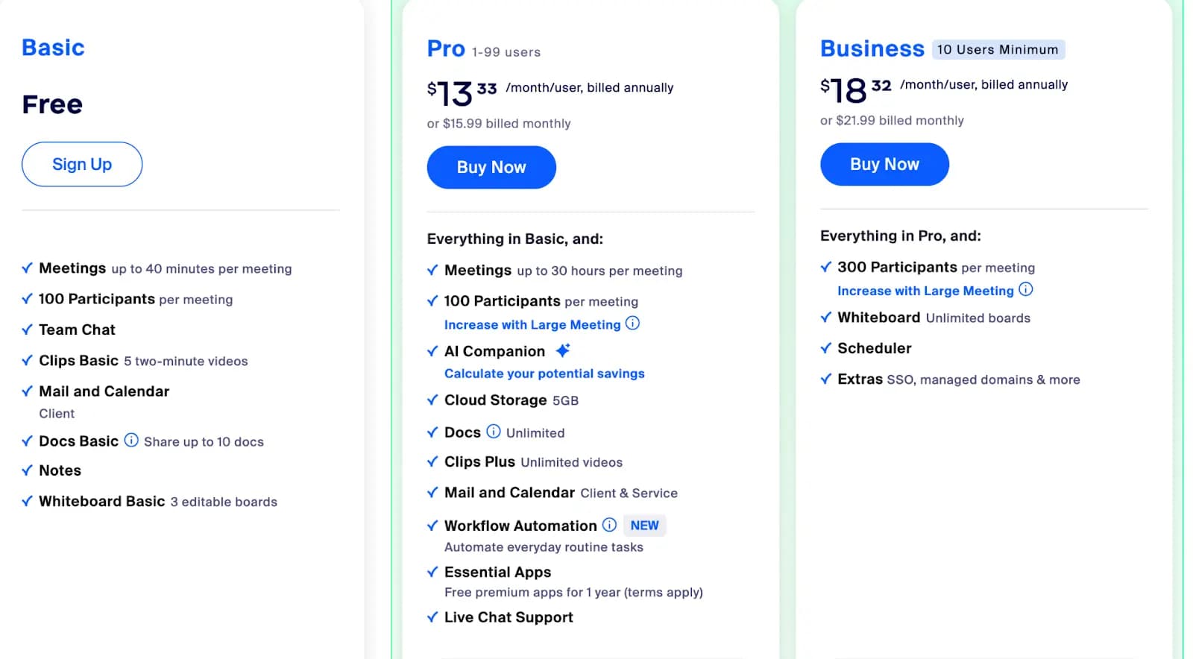
Task: Click the 10 Users Minimum badge
Action: point(998,49)
